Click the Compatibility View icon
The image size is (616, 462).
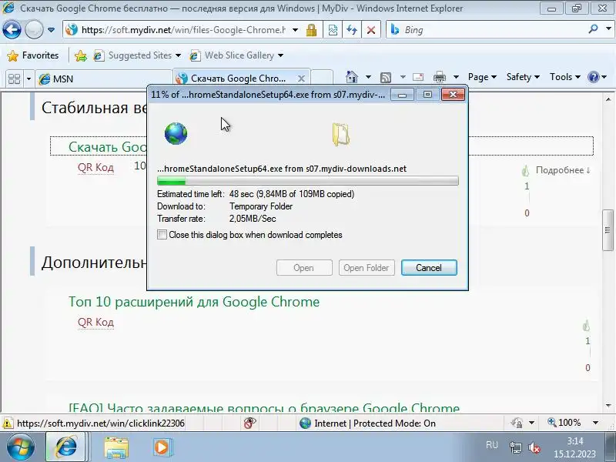[333, 30]
